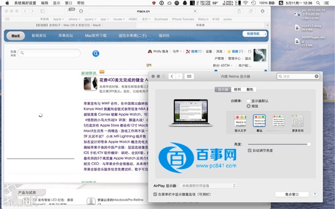Open the AirPlay 显示器 dropdown
The width and height of the screenshot is (335, 209).
[x=208, y=186]
